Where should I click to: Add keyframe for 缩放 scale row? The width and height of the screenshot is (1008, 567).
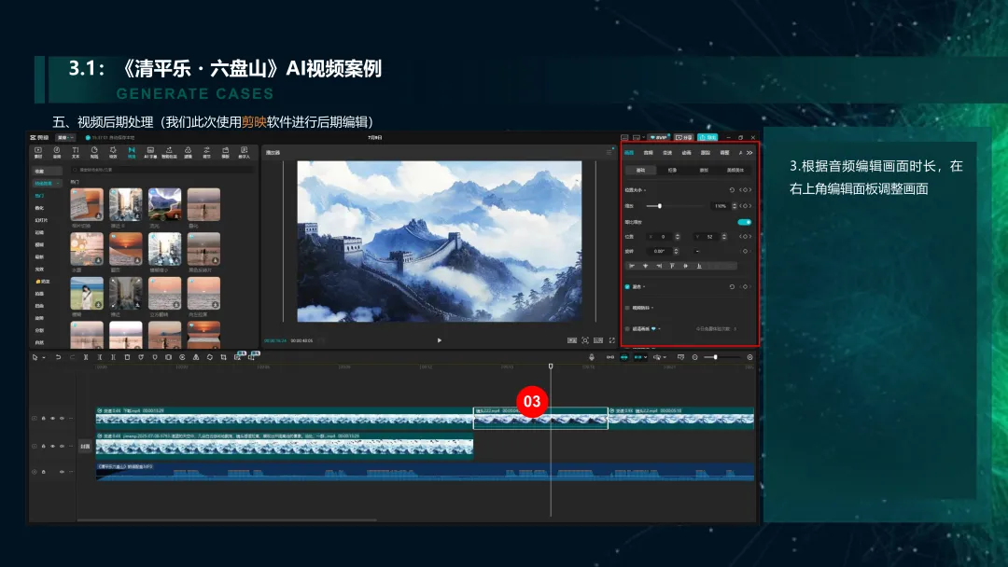point(745,206)
